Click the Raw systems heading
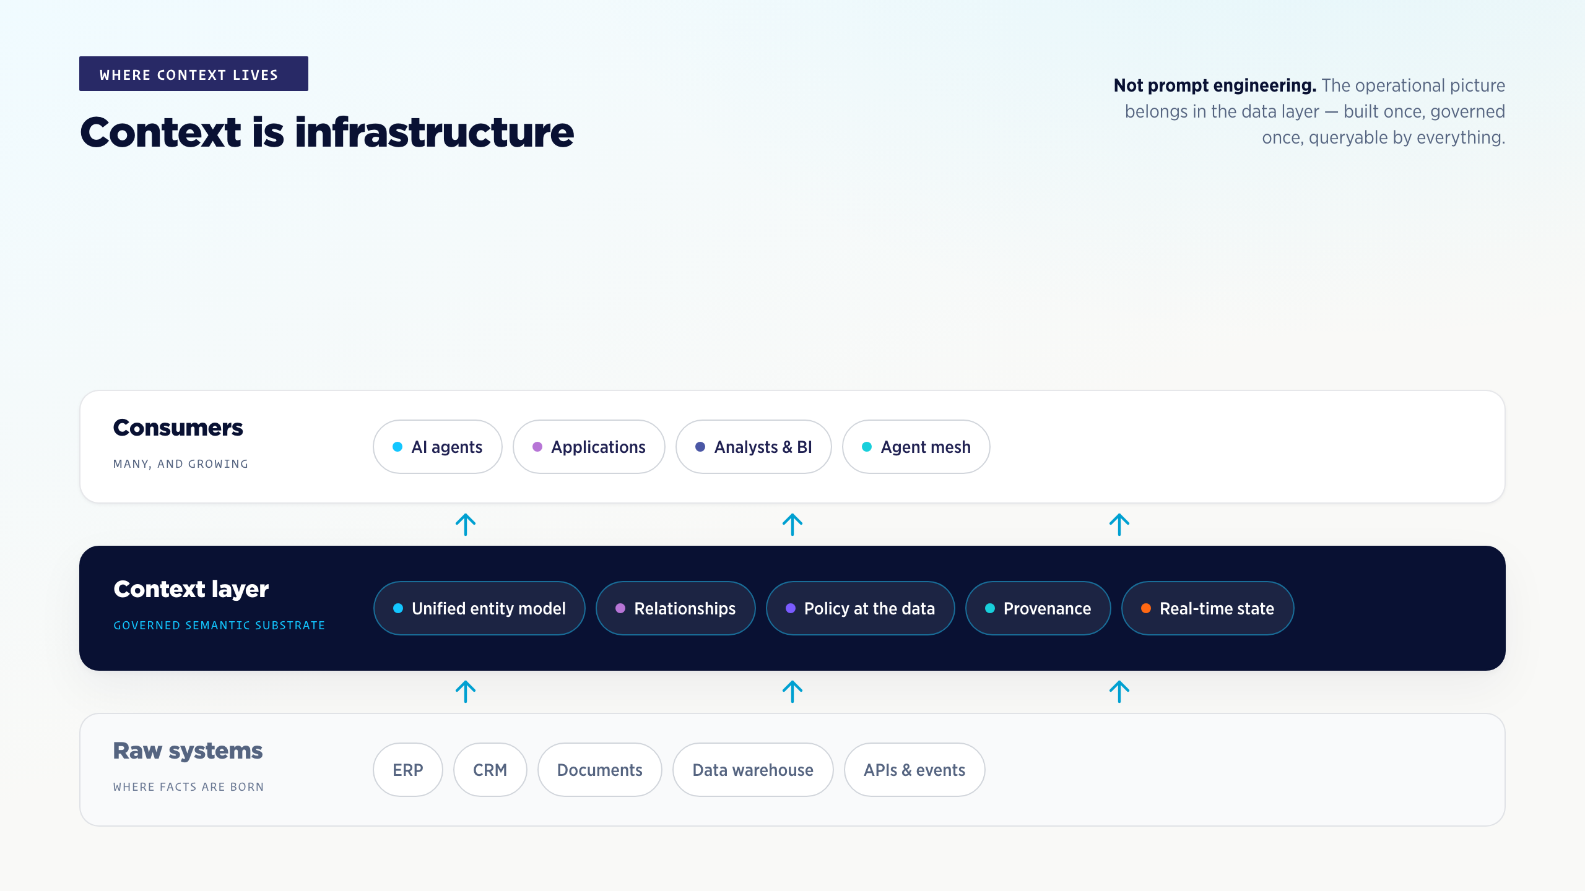The width and height of the screenshot is (1585, 891). [x=188, y=751]
